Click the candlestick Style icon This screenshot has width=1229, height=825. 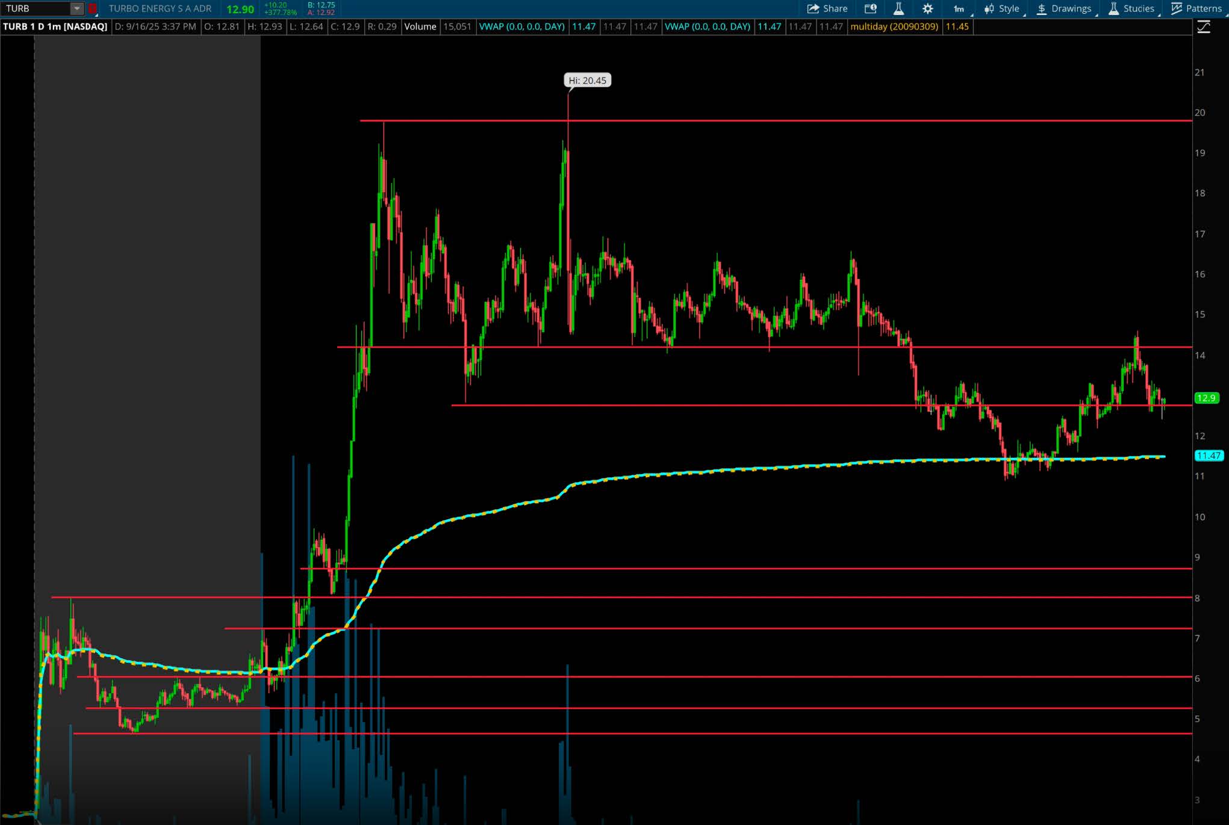989,8
